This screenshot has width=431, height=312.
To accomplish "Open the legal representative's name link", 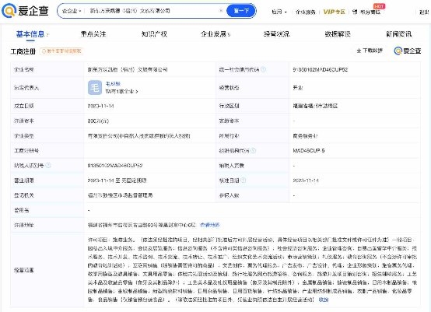I will click(113, 84).
